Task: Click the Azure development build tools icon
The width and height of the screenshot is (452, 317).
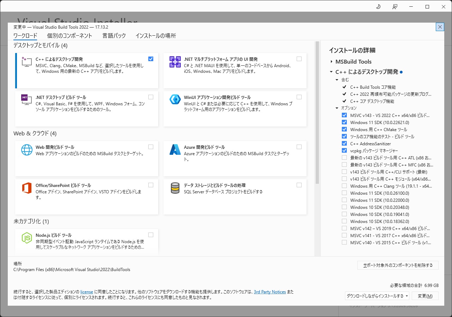Action: 175,150
